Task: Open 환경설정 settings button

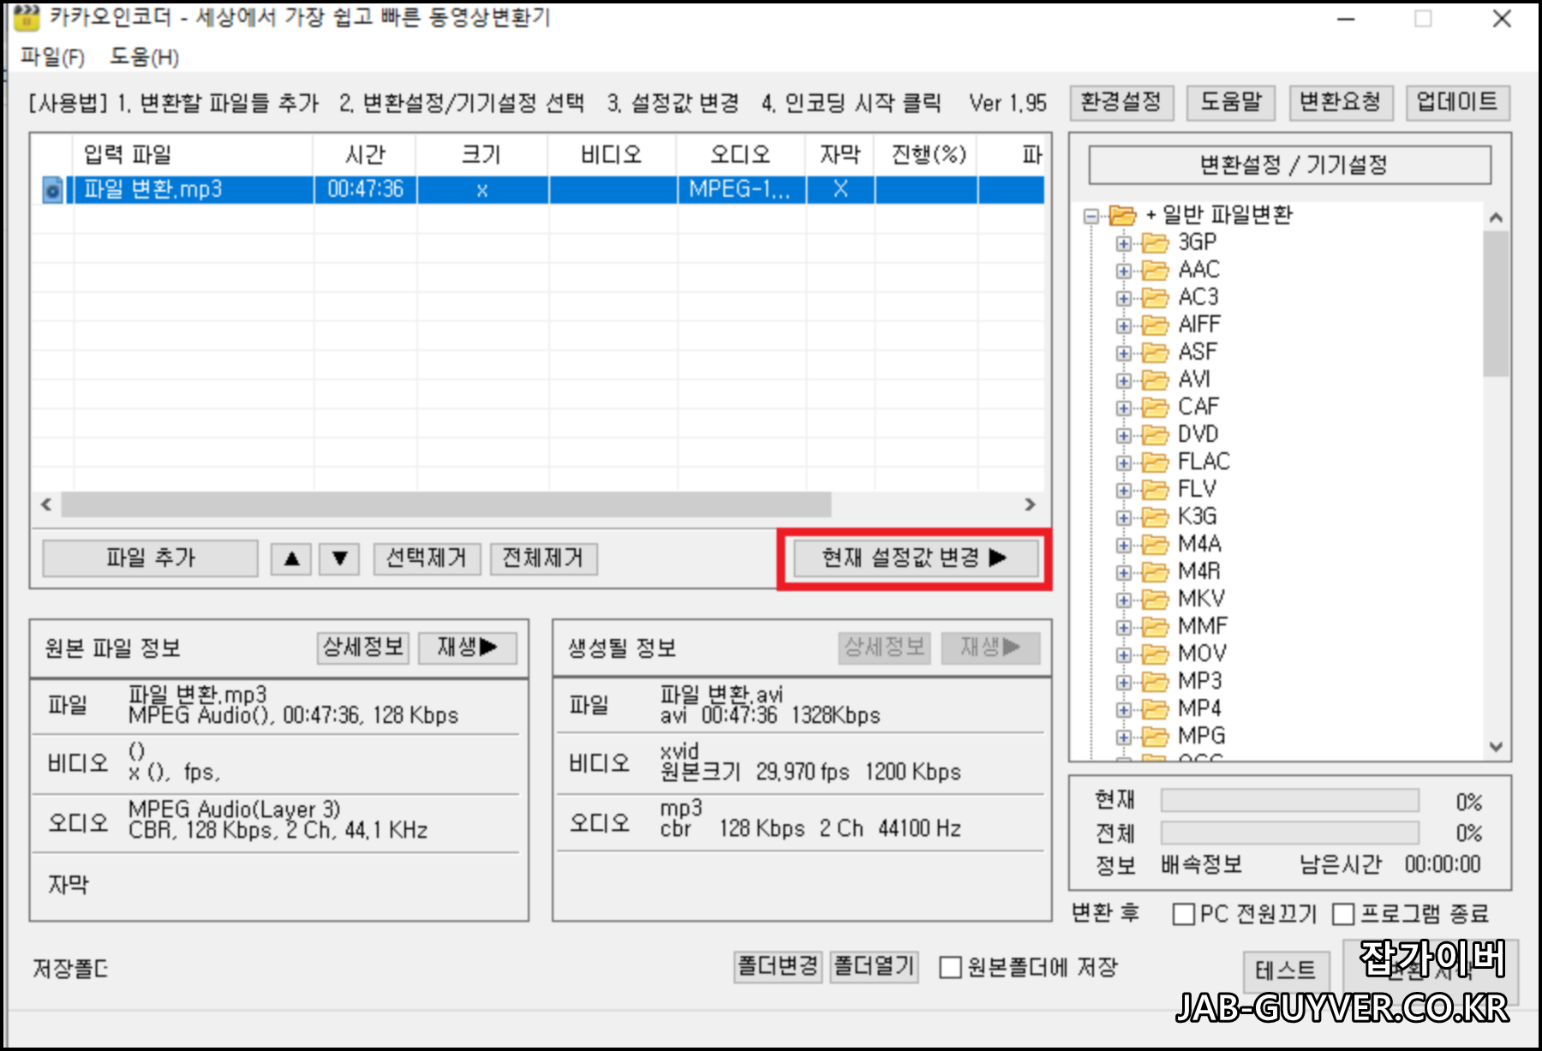Action: [x=1121, y=103]
